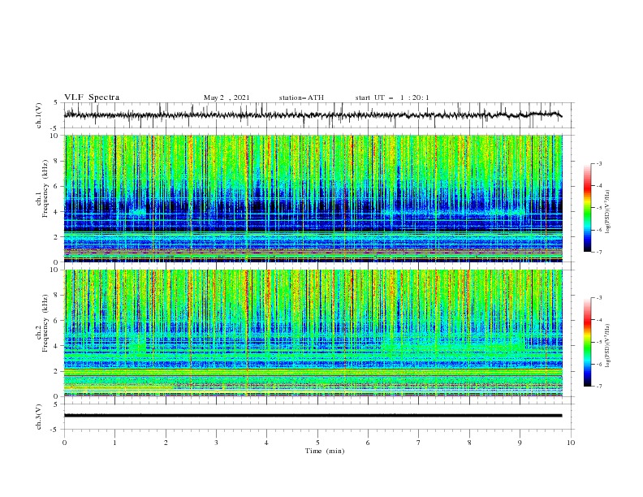Click the '-3' value on ch.1 color bar
The height and width of the screenshot is (497, 643).
click(599, 163)
